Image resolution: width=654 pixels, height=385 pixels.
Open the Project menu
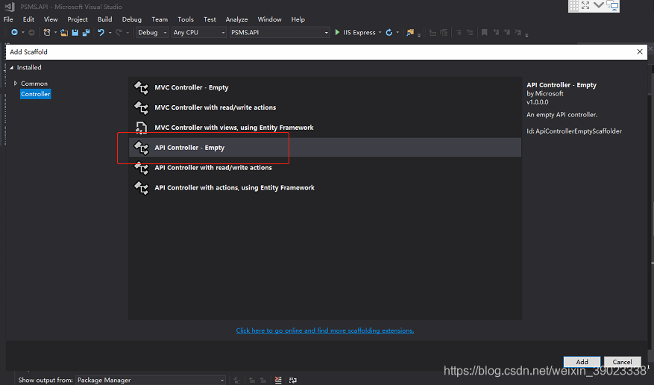[77, 19]
